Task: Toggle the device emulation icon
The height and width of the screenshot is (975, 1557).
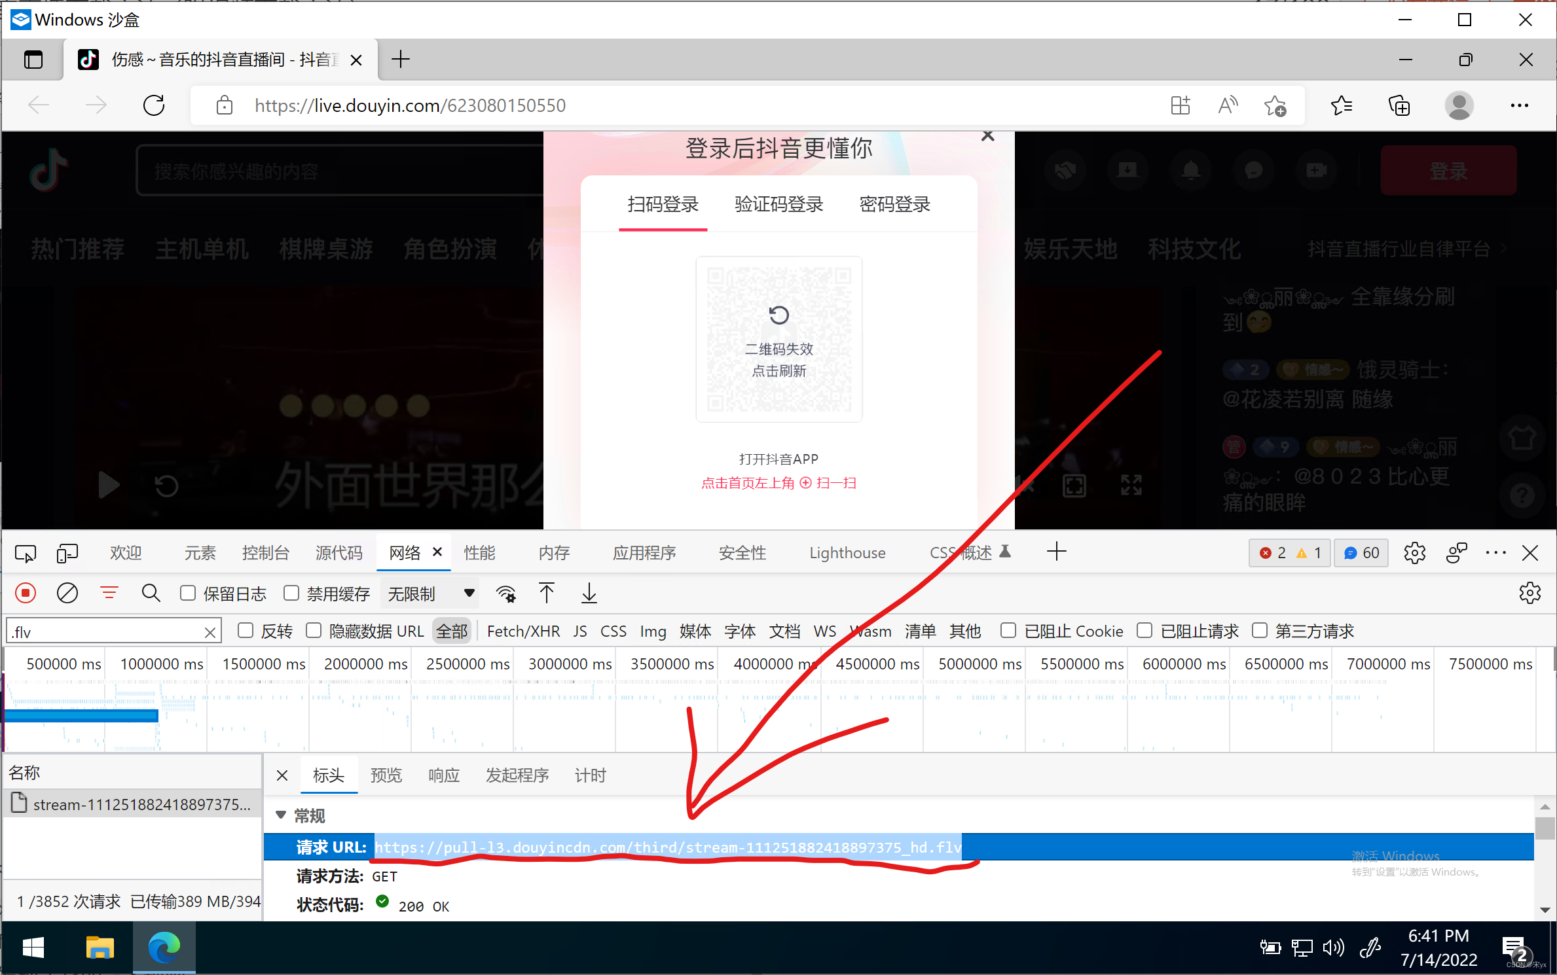Action: (x=67, y=553)
